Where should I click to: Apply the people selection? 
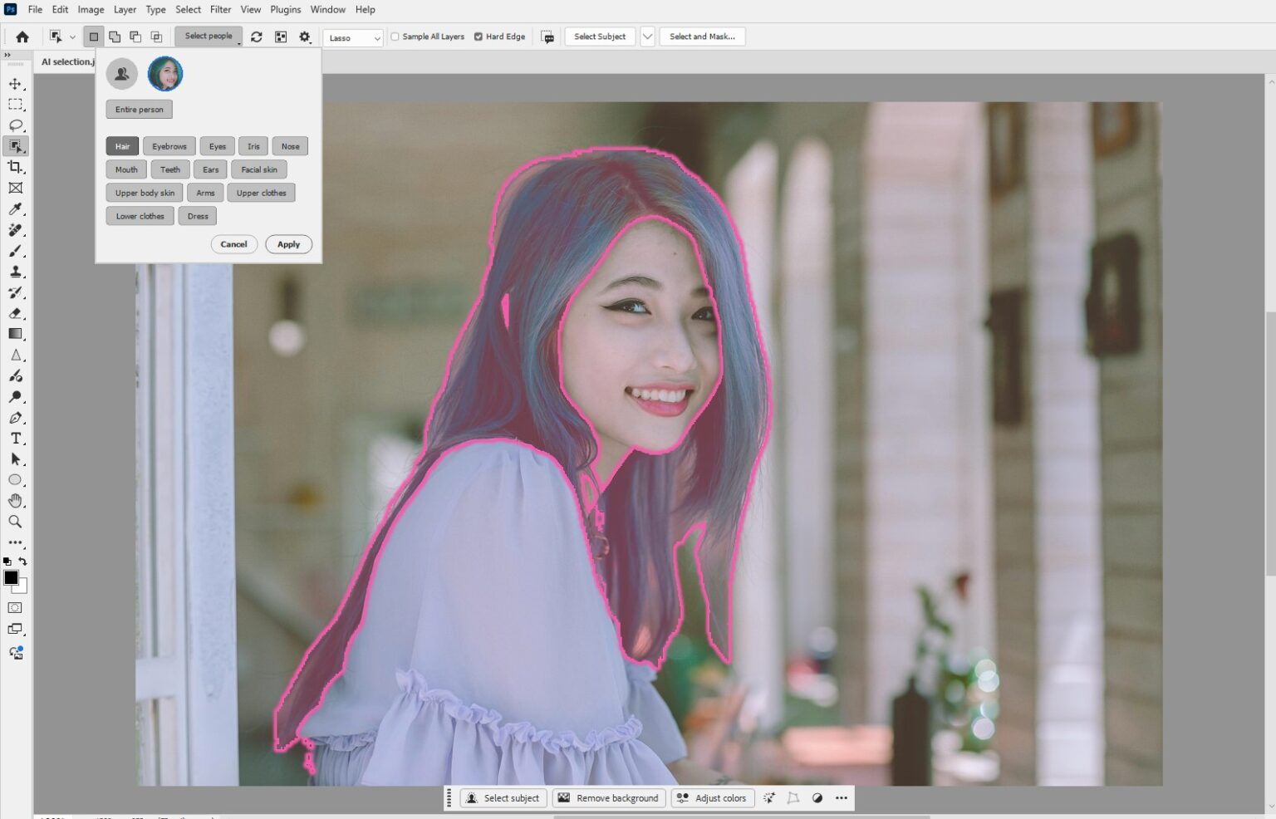(288, 244)
